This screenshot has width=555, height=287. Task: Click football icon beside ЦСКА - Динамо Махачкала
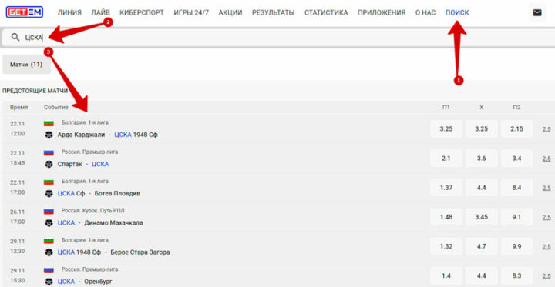49,222
